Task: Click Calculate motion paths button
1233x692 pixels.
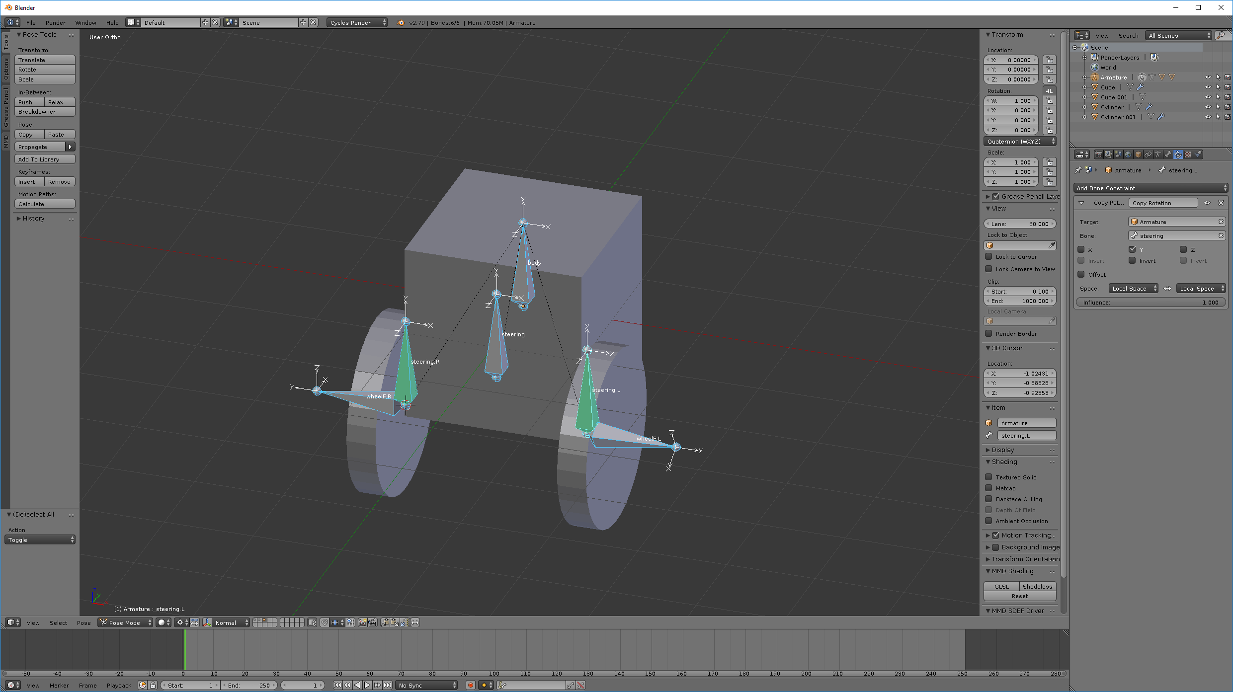Action: (45, 204)
